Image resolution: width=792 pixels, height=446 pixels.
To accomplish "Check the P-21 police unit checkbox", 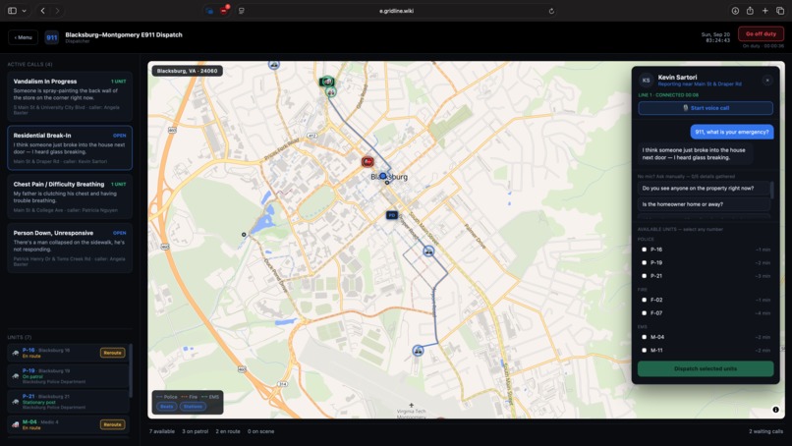I will (x=644, y=276).
